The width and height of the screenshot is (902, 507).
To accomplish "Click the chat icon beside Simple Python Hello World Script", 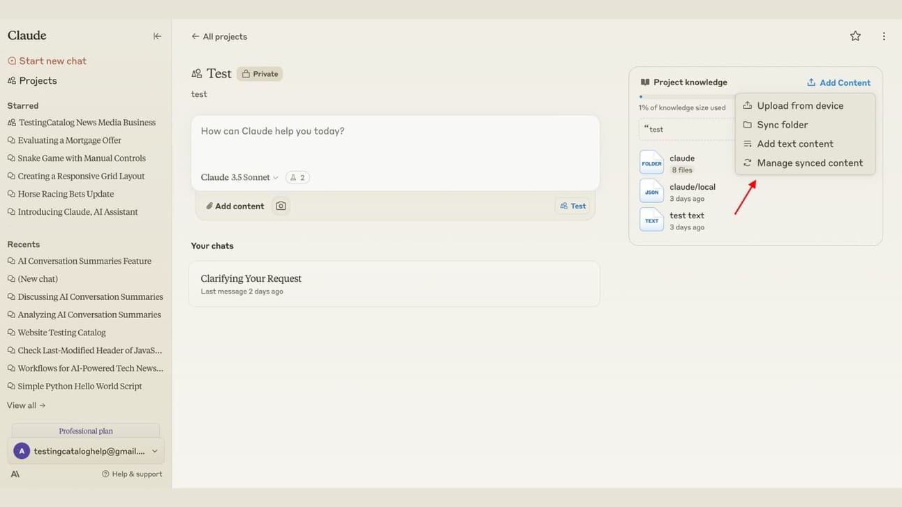I will click(x=11, y=386).
